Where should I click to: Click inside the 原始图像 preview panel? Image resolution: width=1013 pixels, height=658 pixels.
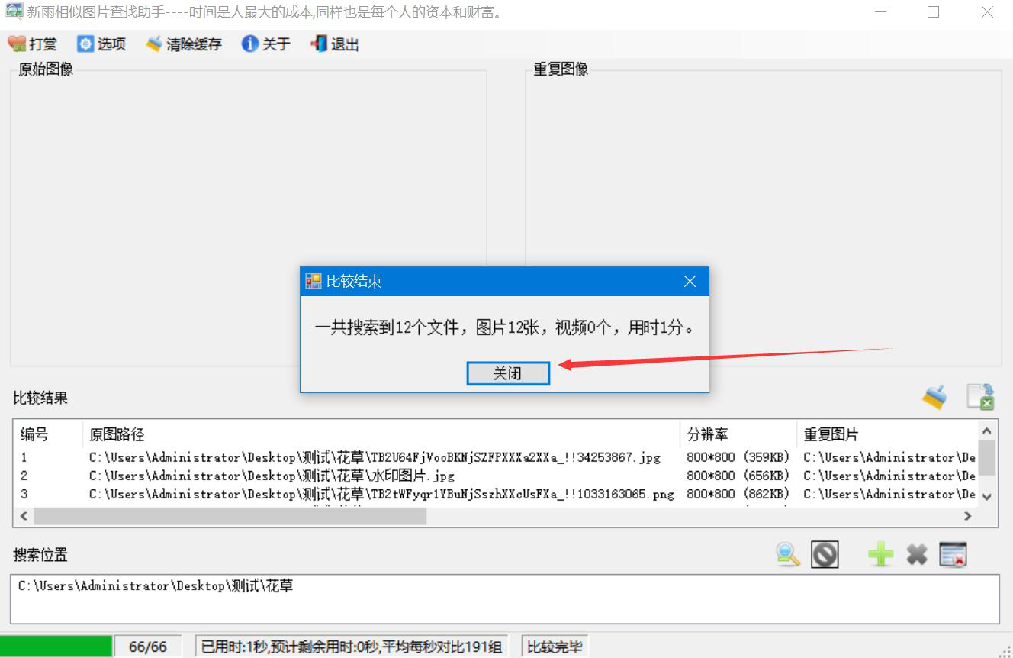[x=248, y=218]
